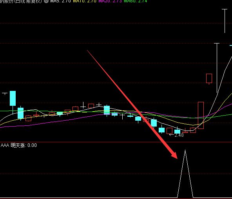
Task: Click the MA5: 2.70 indicator label
Action: (60, 1)
